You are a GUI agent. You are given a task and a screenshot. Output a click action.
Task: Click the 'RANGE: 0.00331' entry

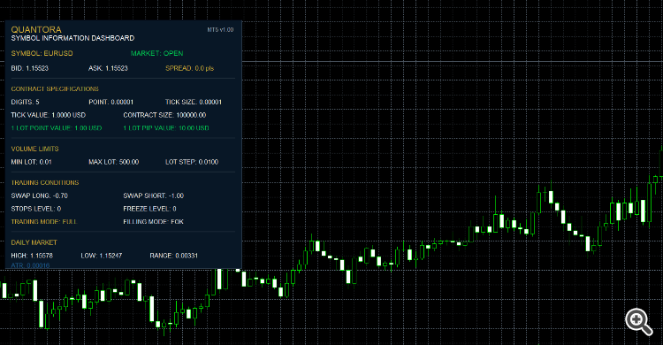[x=173, y=256]
